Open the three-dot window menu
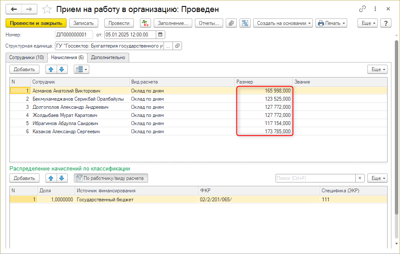Image resolution: width=400 pixels, height=254 pixels. pos(375,9)
